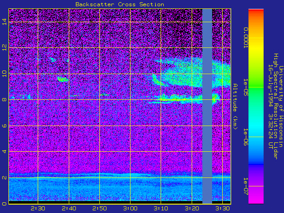
Task: Click the altitude label 6
Action: click(x=4, y=126)
